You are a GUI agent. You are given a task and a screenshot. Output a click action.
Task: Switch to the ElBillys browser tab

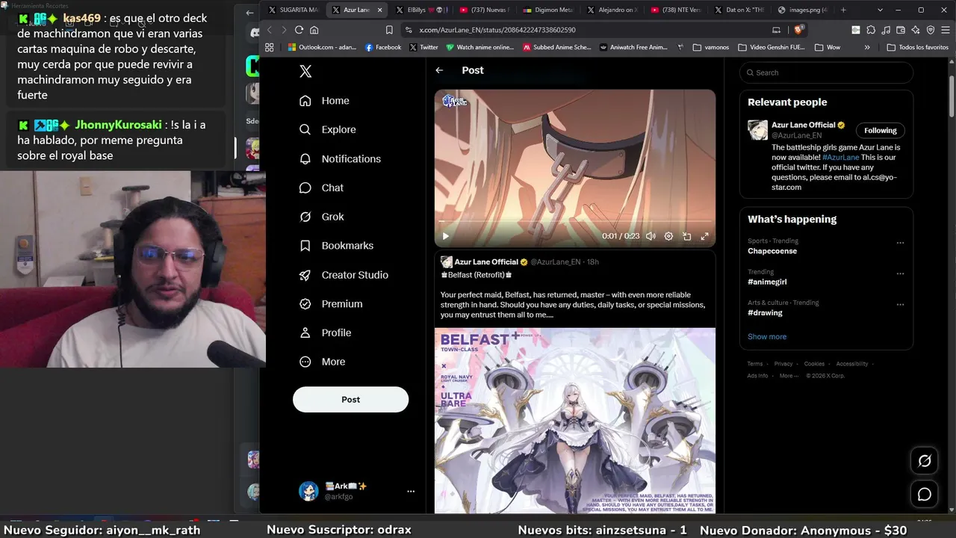[x=420, y=10]
